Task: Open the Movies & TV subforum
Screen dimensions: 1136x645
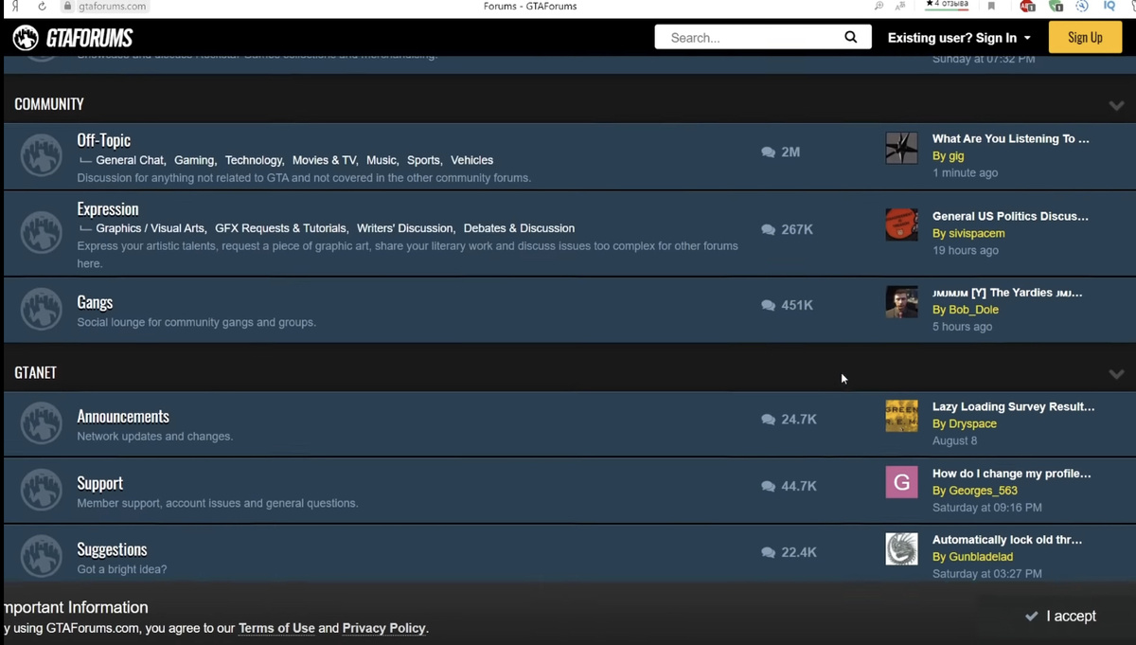Action: click(325, 160)
